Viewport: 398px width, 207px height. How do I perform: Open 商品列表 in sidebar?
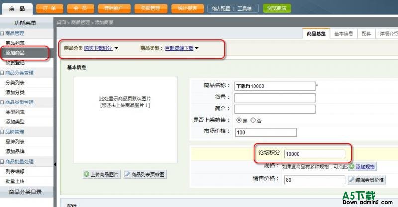(15, 43)
